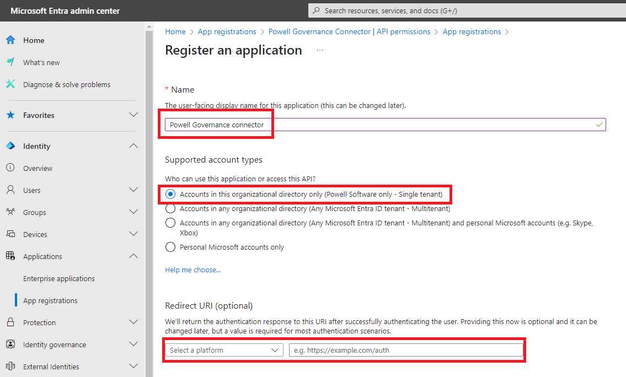Click the last App registrations breadcrumb
Screen dimensions: 626x377
pos(472,31)
